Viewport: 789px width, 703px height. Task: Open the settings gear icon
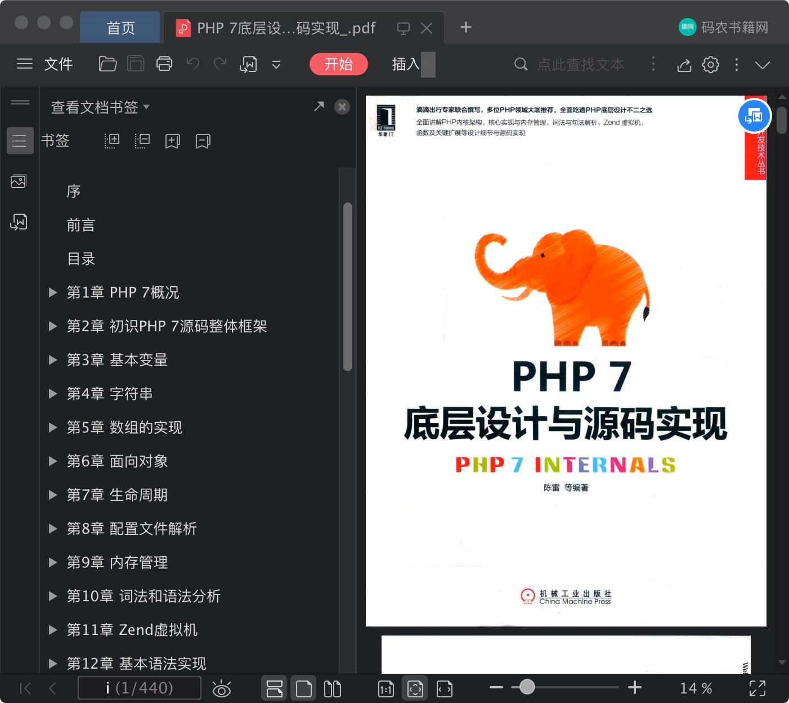[711, 65]
